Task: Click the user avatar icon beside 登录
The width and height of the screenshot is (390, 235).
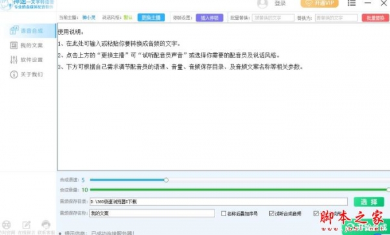Action: pos(263,3)
